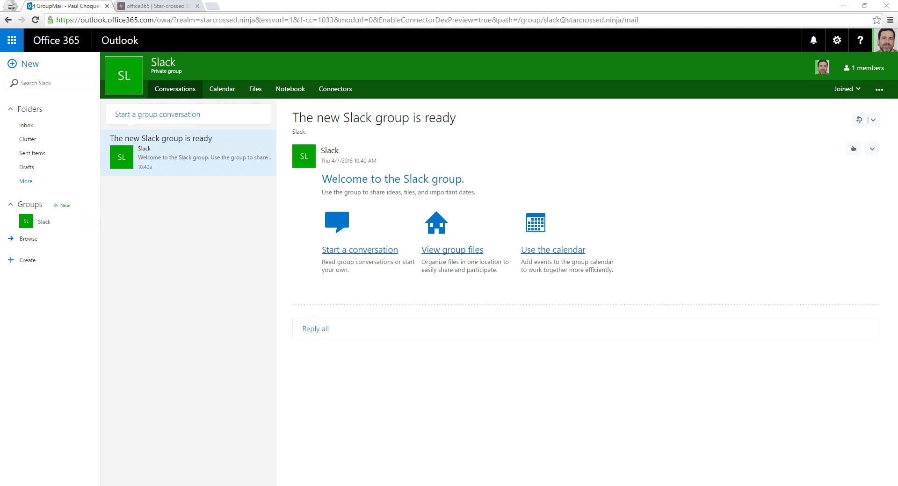
Task: Go back in the browser
Action: (x=8, y=20)
